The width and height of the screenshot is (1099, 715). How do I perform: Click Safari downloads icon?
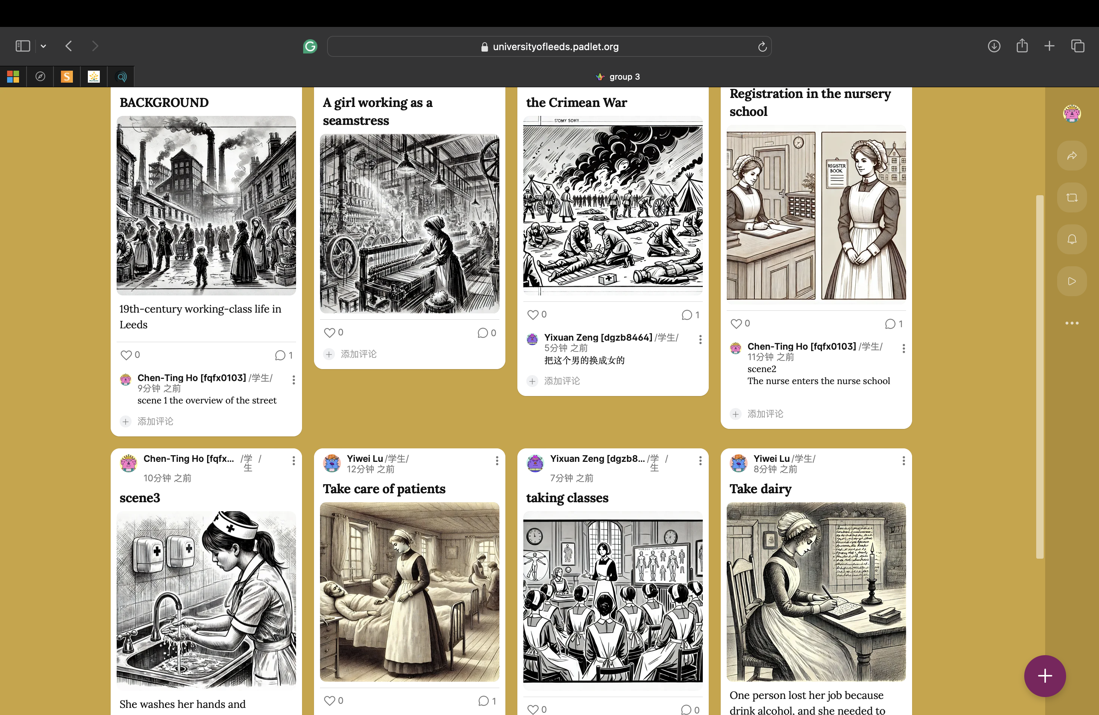point(994,46)
